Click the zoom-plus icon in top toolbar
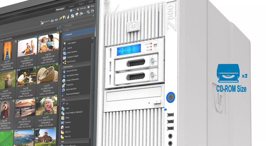Viewport: 266px width, 146px height. click(x=88, y=12)
